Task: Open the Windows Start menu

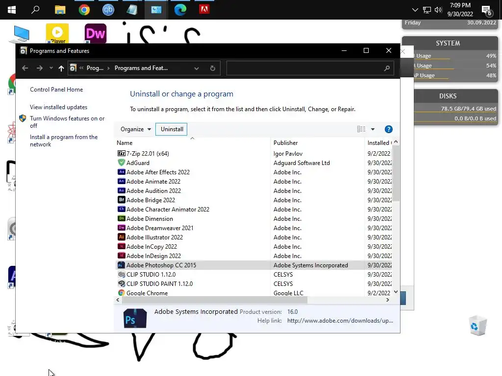Action: [12, 10]
